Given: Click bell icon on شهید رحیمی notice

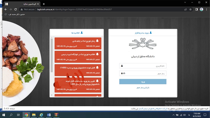Looking at the screenshot, I should point(97,54).
